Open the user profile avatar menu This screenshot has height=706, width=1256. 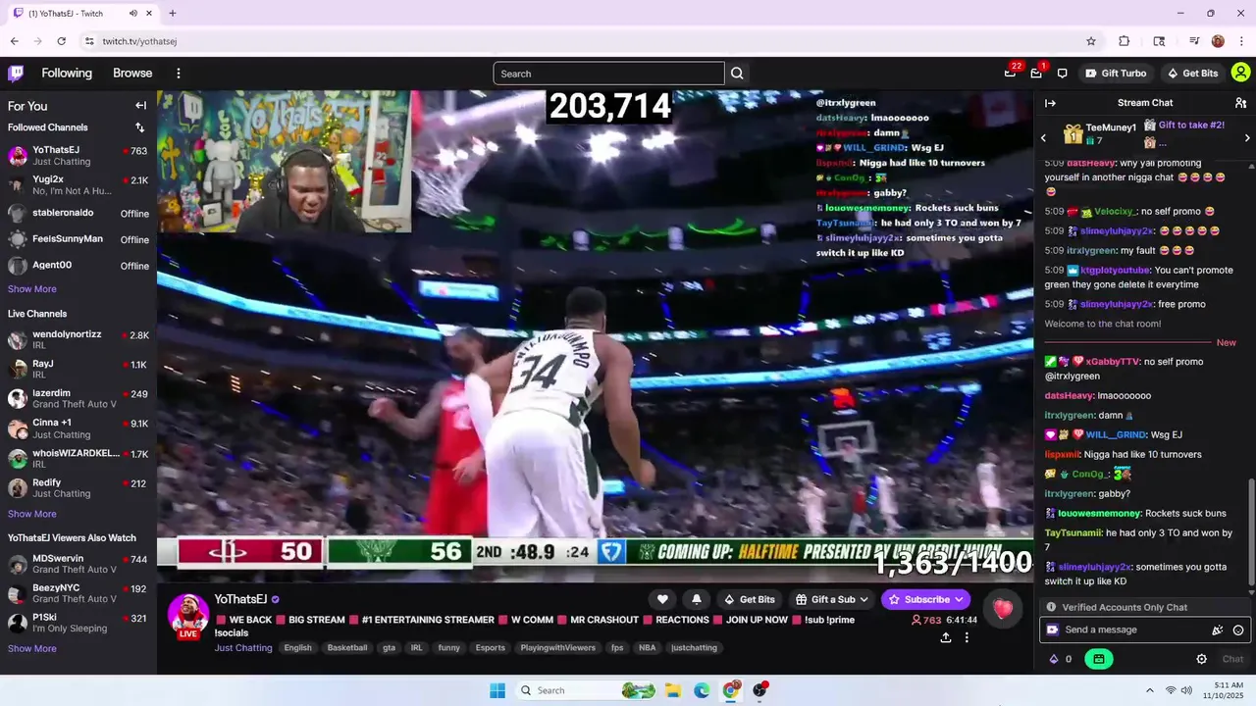[1240, 74]
